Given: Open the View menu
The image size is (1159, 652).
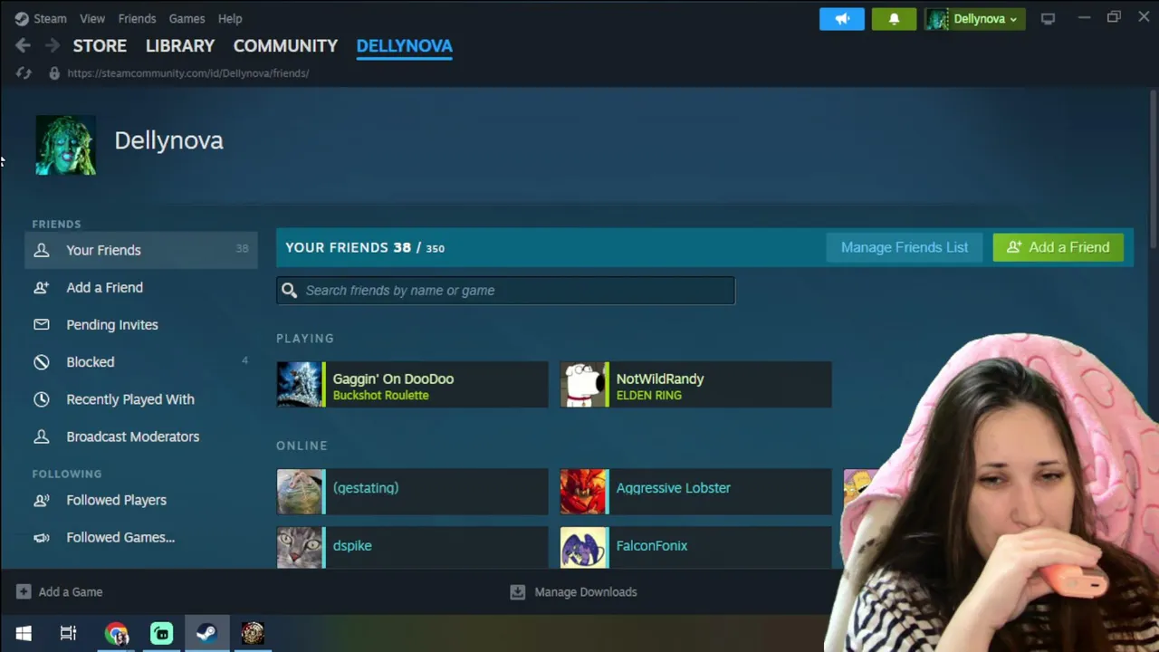Looking at the screenshot, I should [x=92, y=18].
